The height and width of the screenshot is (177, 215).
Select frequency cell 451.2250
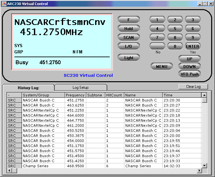75,110
